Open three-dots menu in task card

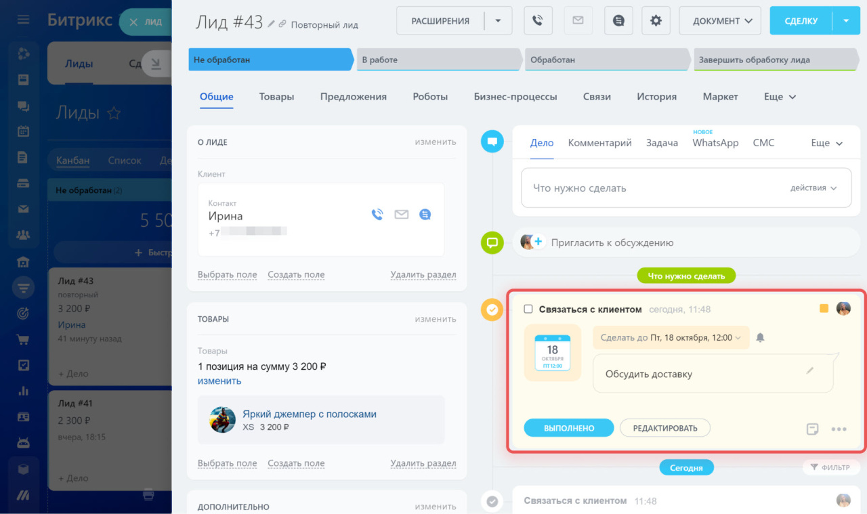(x=839, y=429)
